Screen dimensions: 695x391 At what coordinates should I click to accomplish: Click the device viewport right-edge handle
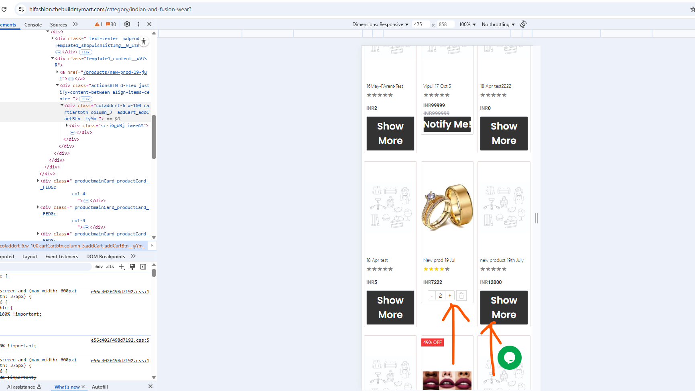click(x=536, y=218)
